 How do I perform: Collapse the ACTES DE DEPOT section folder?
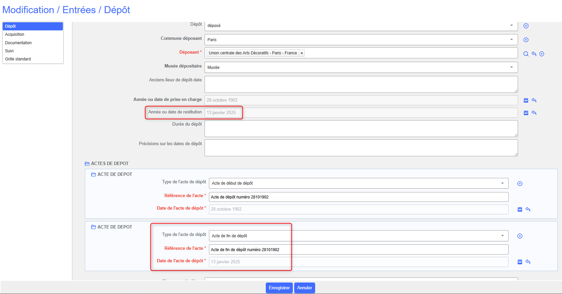pos(87,164)
